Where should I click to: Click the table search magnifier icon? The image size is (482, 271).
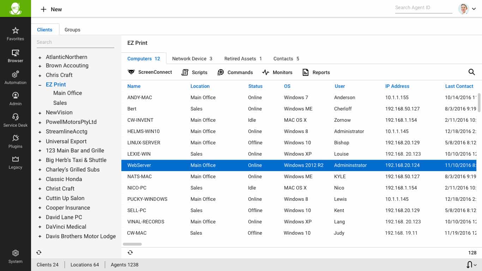click(x=471, y=72)
